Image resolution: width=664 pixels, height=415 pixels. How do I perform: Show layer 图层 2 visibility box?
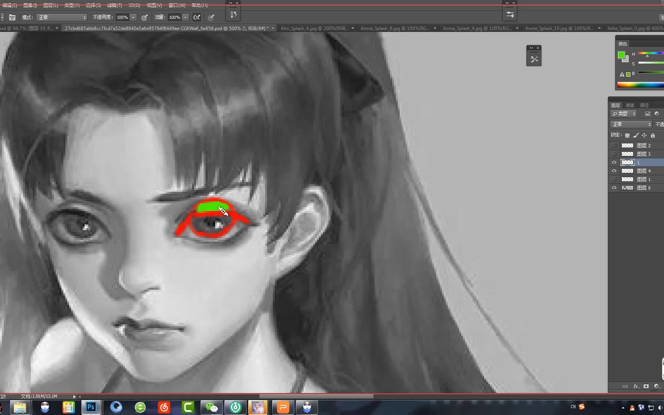coord(614,145)
